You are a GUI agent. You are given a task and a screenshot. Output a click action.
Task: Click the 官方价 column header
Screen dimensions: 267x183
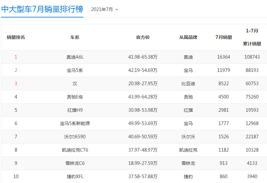[x=143, y=37]
